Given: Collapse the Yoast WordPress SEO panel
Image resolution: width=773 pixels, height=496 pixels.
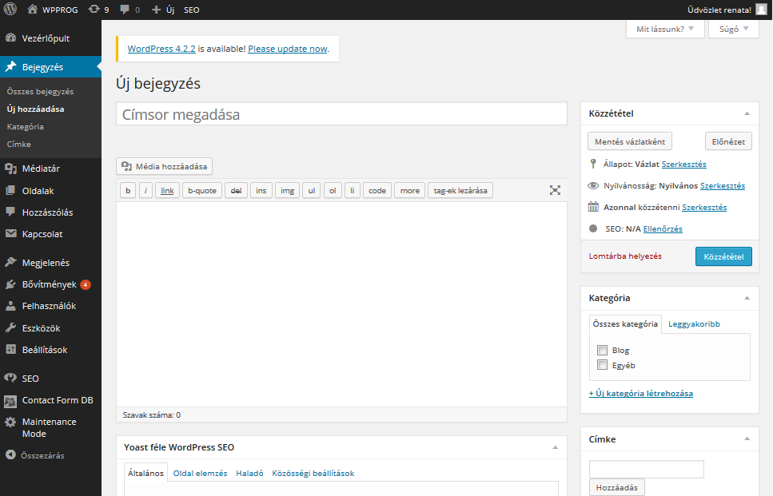Looking at the screenshot, I should (556, 447).
